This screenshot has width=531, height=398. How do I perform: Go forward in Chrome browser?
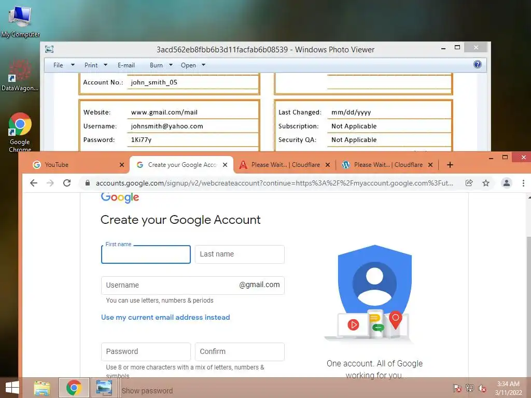[50, 183]
